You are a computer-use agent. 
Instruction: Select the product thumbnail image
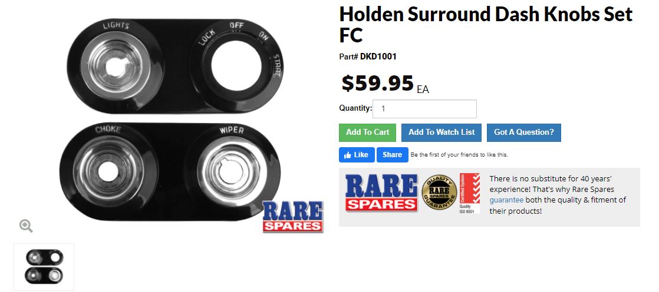coord(44,266)
